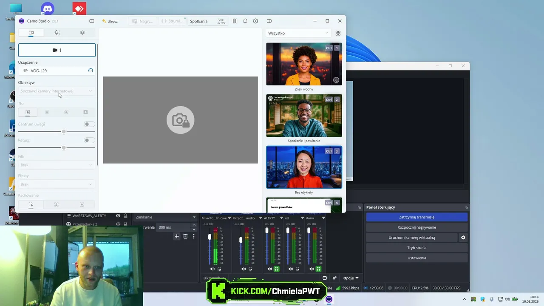Select the second Kadrowanie framing icon
The height and width of the screenshot is (306, 544).
point(56,204)
